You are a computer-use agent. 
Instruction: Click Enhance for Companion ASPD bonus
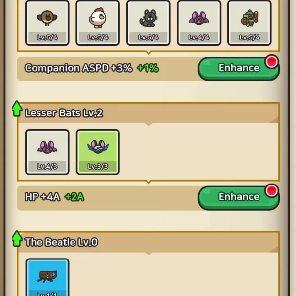[239, 69]
